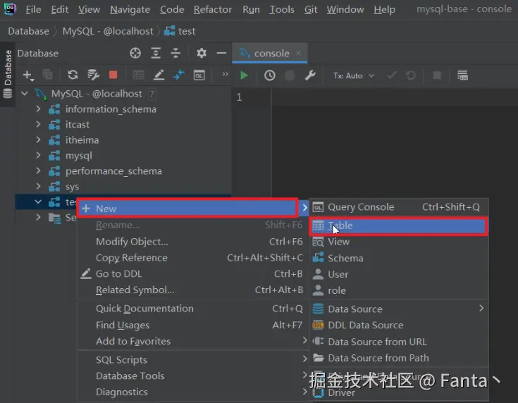Click the cancel running statements square icon
The width and height of the screenshot is (518, 403).
tap(437, 75)
